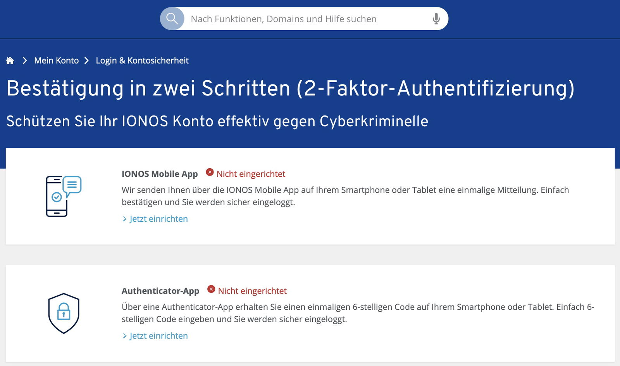Screen dimensions: 620x366
Task: Click the "Bestätigung in zwei Schritten" page title
Action: (x=290, y=88)
